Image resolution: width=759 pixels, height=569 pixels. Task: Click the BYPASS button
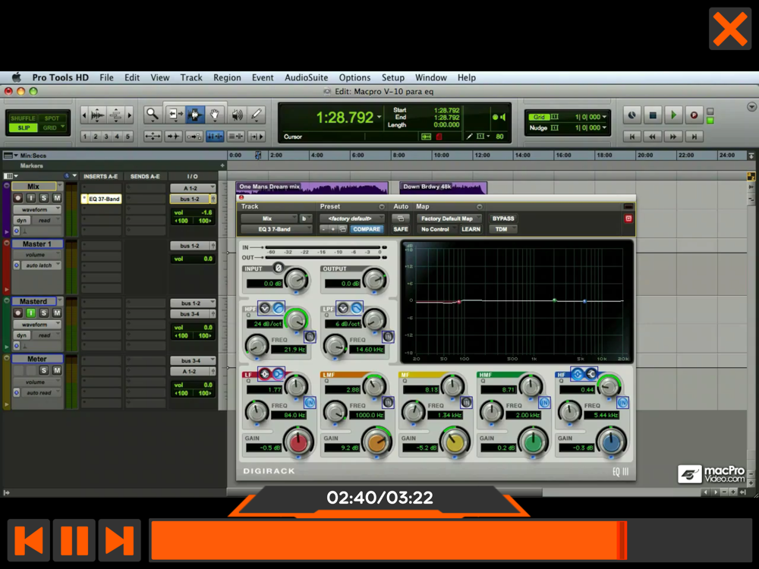pos(503,218)
